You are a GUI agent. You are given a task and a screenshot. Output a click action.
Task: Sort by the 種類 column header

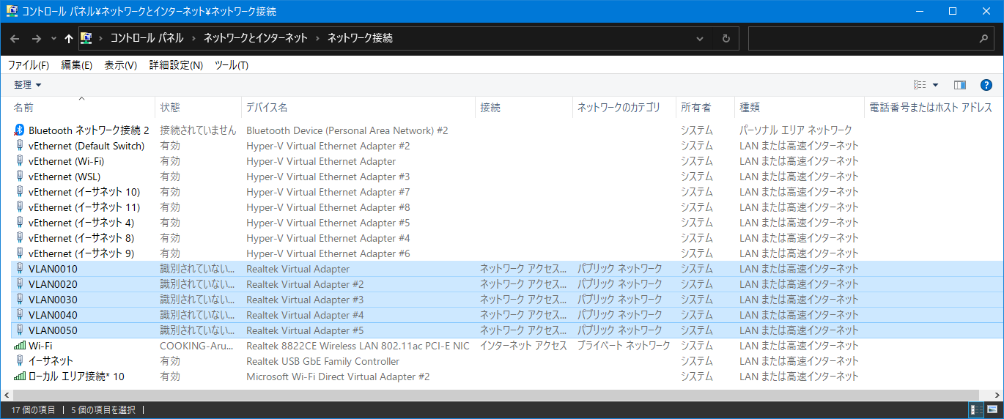coord(800,108)
